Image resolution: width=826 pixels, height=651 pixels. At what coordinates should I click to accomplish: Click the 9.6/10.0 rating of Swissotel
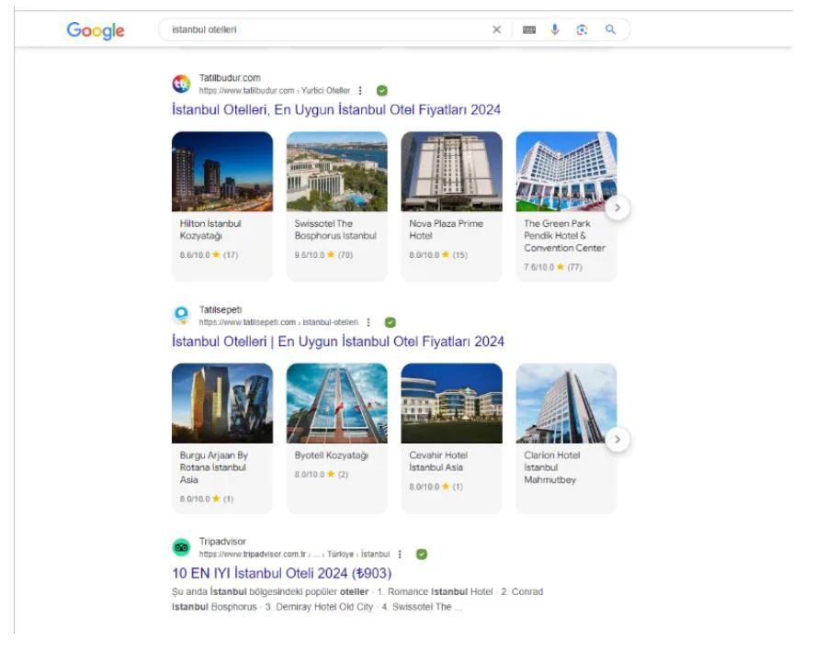(x=323, y=254)
